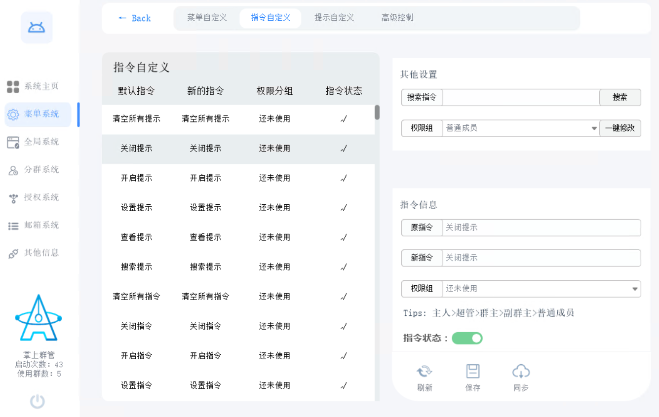Screen dimensions: 659x417
Task: Click 新的指令 cell of 查看提示 row
Action: [x=206, y=237]
